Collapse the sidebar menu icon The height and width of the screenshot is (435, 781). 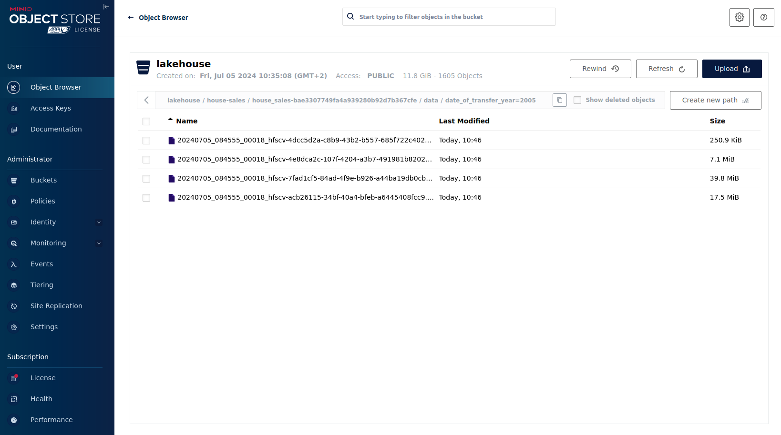(x=106, y=7)
